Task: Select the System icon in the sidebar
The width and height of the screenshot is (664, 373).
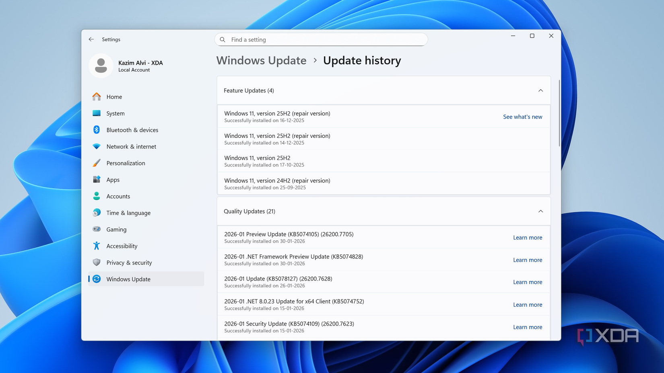Action: (97, 113)
